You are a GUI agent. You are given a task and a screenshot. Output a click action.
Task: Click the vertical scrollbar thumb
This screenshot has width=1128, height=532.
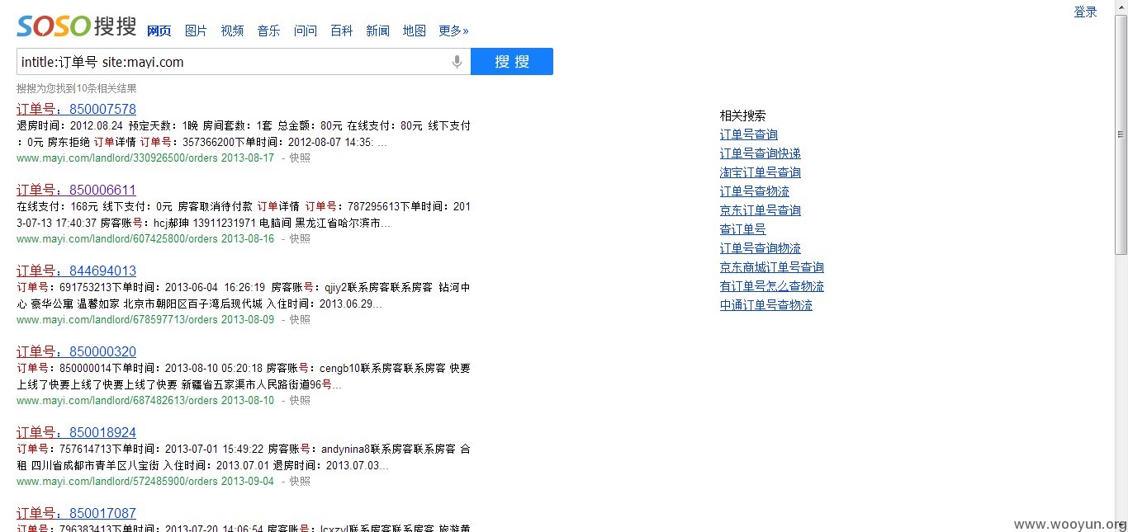(1121, 134)
